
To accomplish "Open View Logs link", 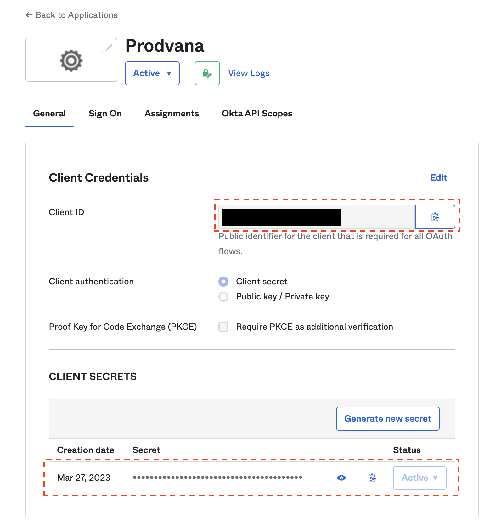I will coord(249,73).
